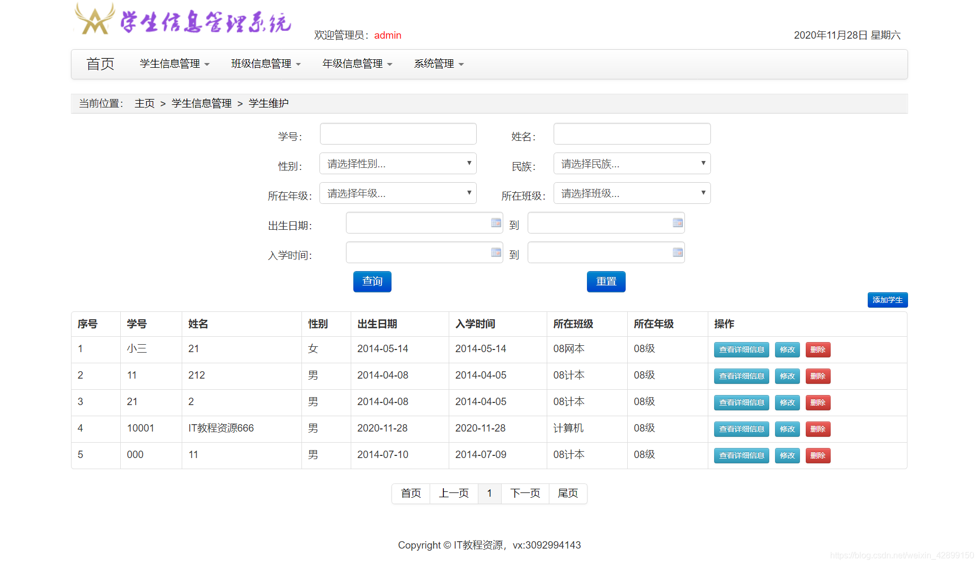Go to 尾页 last page
The width and height of the screenshot is (979, 565).
pos(568,494)
